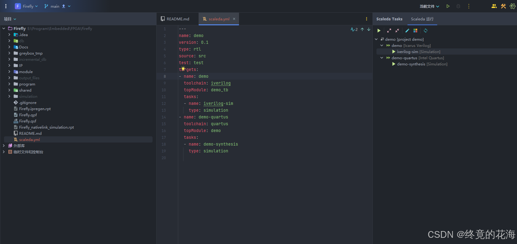Edit Scaleda configuration with pencil icon

[x=407, y=31]
